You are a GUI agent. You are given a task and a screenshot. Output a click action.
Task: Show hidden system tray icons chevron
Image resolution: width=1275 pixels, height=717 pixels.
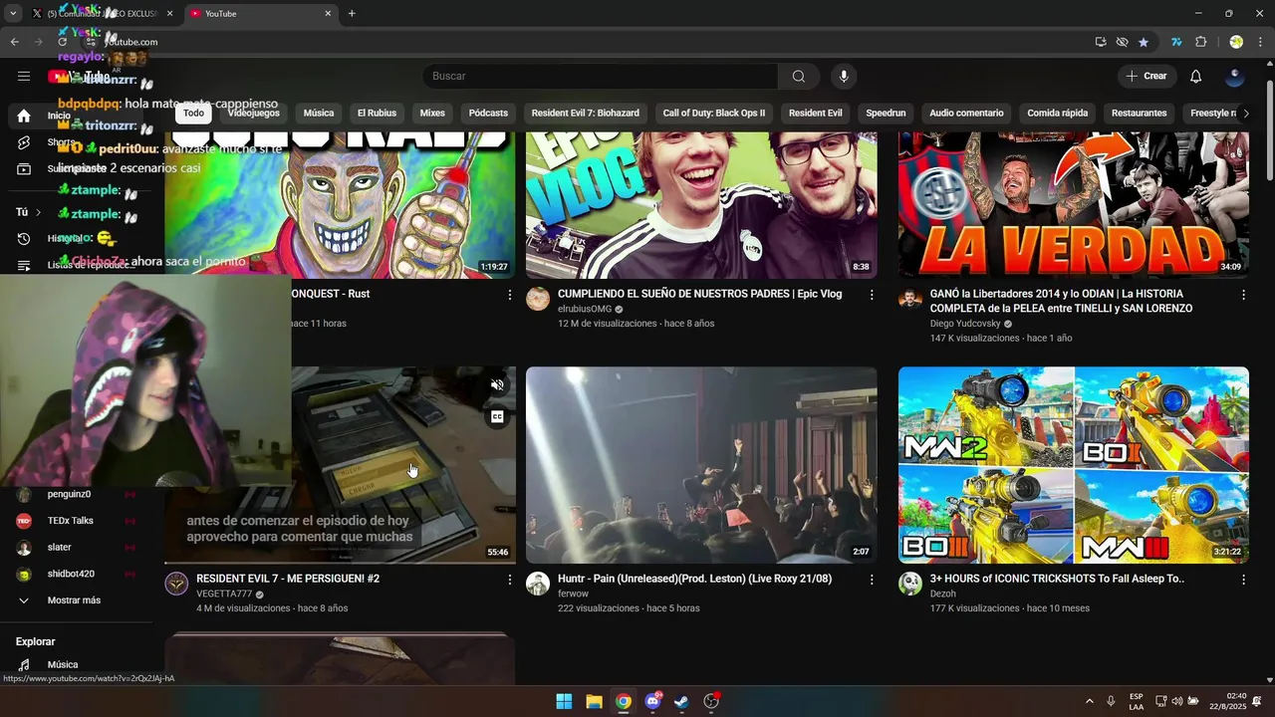pyautogui.click(x=1089, y=701)
